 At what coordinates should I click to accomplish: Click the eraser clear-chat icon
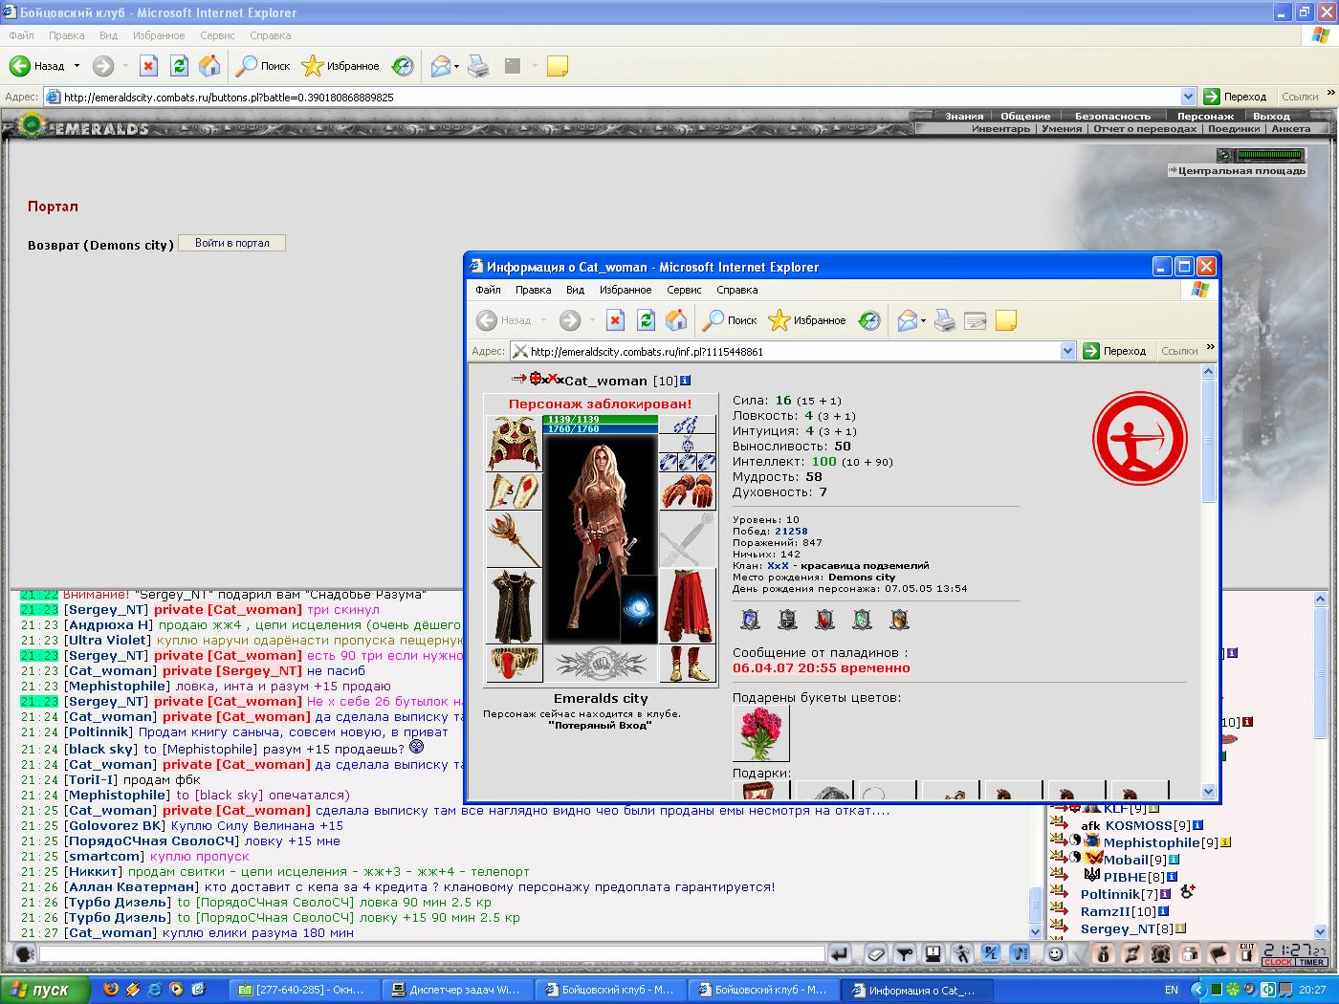pos(876,953)
